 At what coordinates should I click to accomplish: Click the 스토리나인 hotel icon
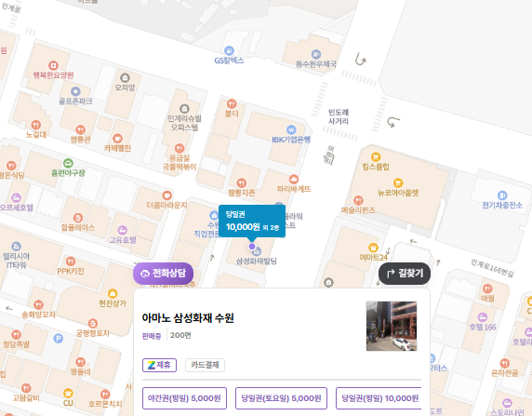(507, 403)
